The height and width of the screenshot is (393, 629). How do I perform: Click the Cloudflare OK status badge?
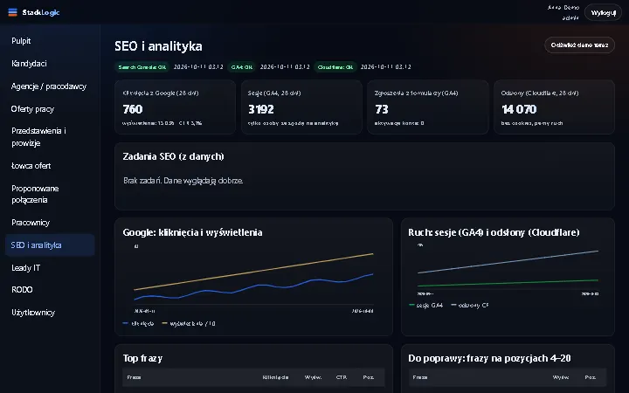pyautogui.click(x=335, y=67)
